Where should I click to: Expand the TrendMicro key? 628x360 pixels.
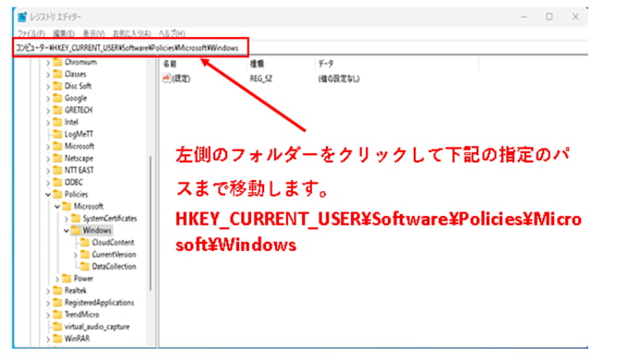click(48, 315)
